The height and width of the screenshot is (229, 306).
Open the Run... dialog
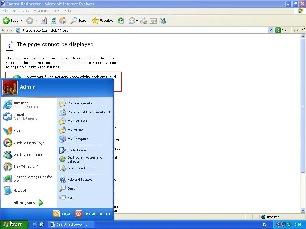pyautogui.click(x=85, y=197)
